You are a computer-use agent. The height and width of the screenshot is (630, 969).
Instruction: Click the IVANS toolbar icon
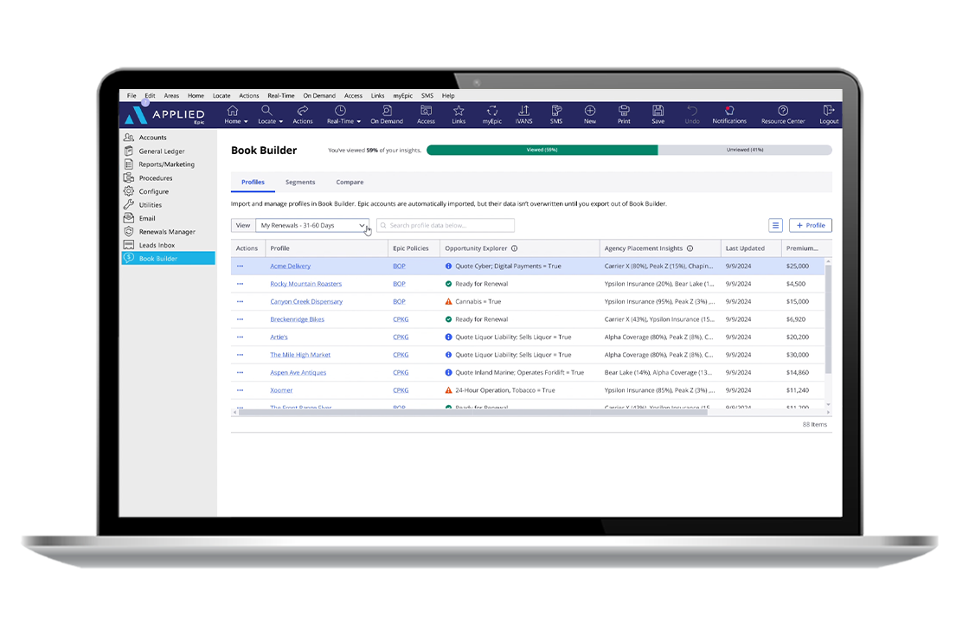point(523,111)
